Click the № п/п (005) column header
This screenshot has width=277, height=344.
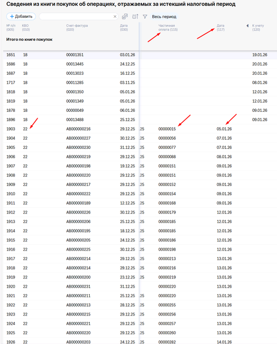point(11,27)
